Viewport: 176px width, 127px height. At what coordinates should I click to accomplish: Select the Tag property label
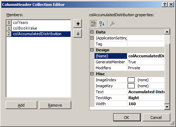111,44
